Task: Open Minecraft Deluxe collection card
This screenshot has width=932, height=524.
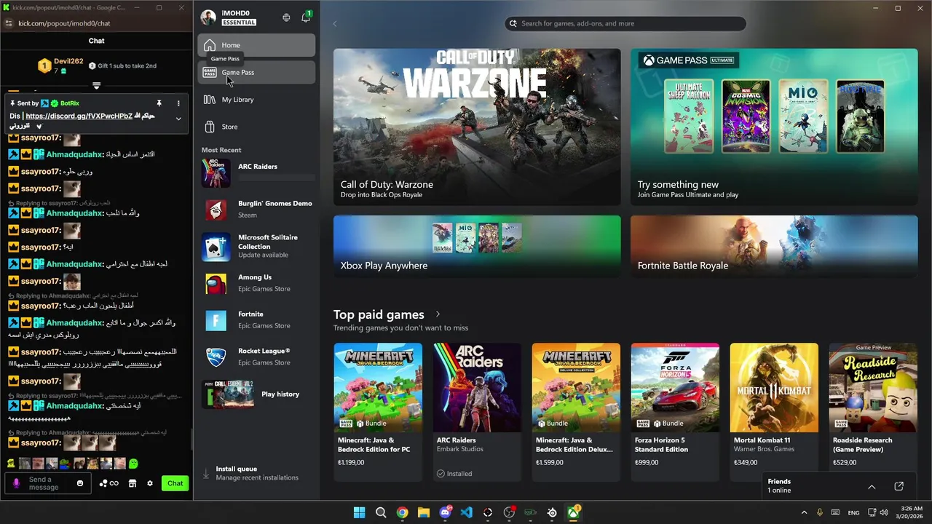Action: (x=576, y=412)
